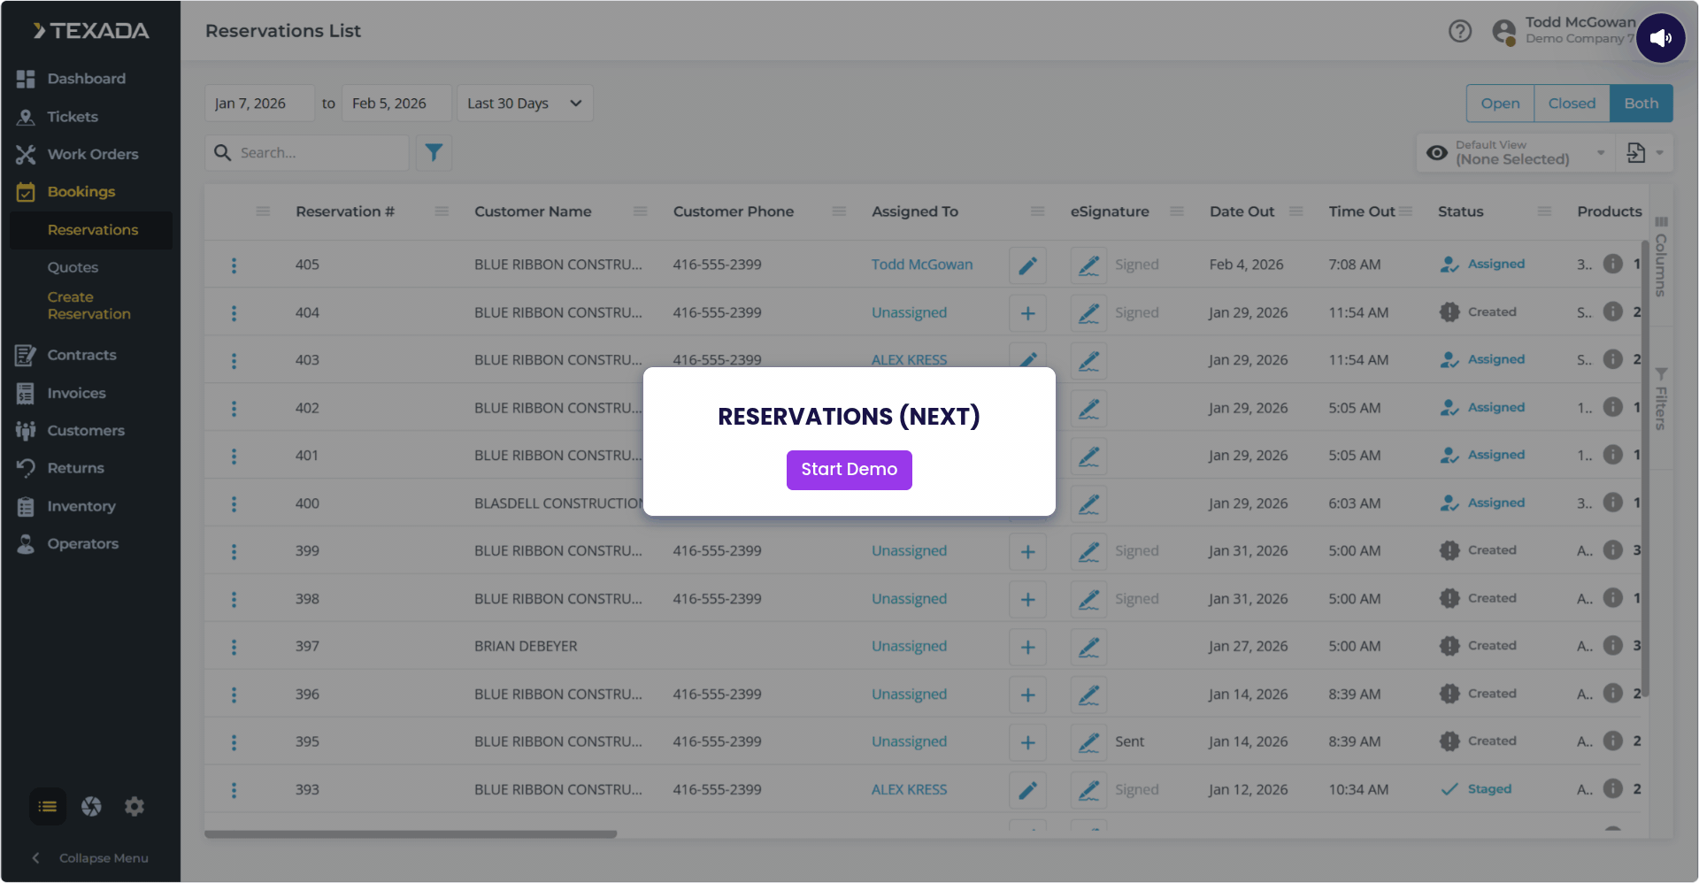Add assignee plus for reservation 397
Image resolution: width=1699 pixels, height=883 pixels.
[x=1027, y=648]
